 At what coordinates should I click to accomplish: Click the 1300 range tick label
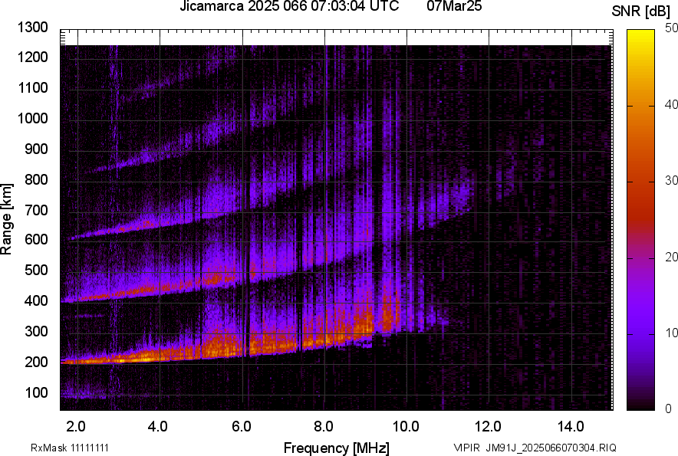point(33,28)
